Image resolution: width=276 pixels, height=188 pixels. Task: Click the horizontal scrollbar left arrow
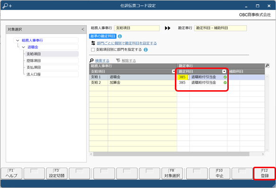tap(91, 154)
